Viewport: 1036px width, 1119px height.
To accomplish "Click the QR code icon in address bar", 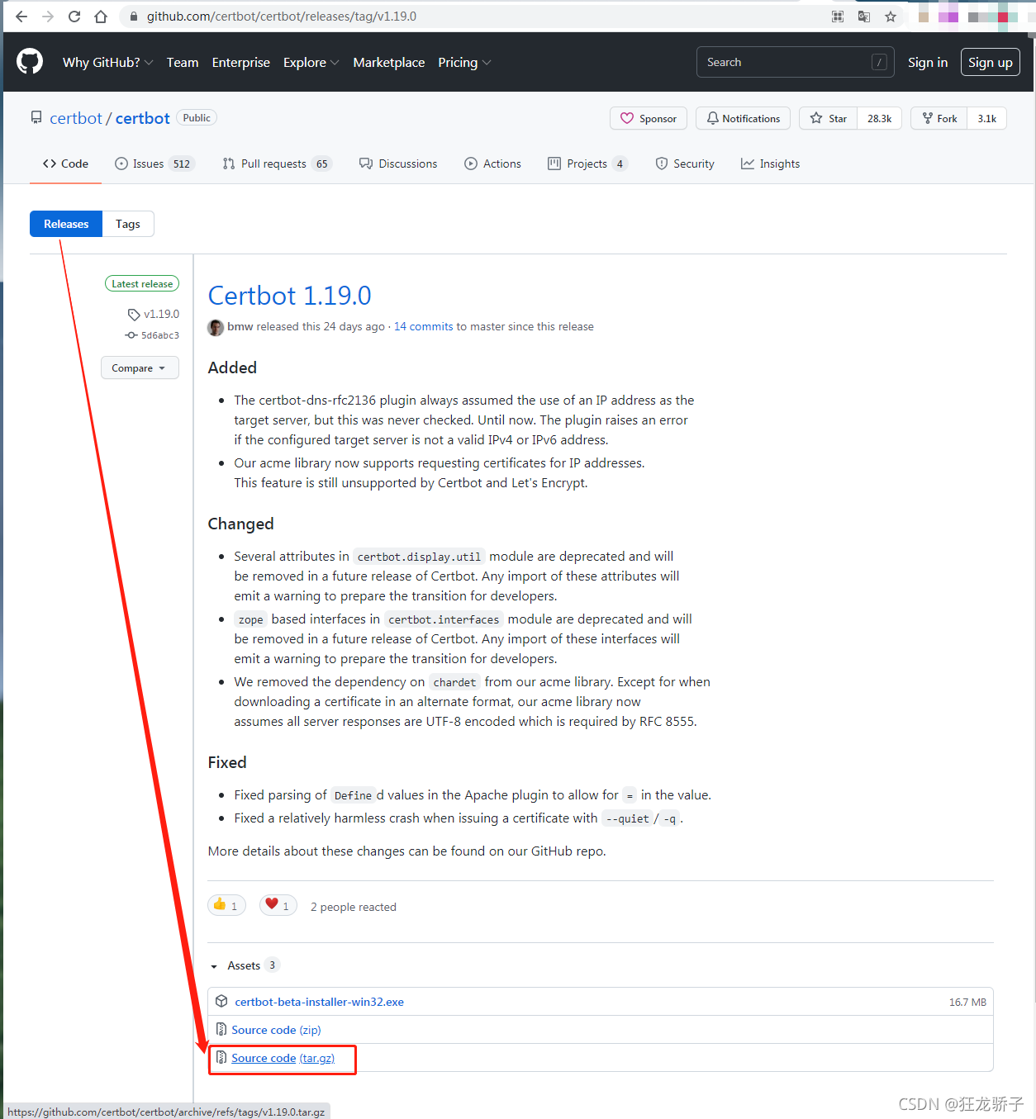I will 838,17.
